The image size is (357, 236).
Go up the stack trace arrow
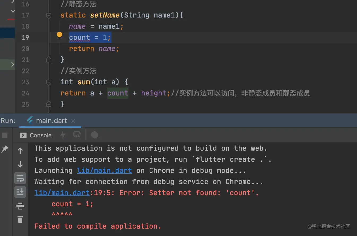point(20,151)
